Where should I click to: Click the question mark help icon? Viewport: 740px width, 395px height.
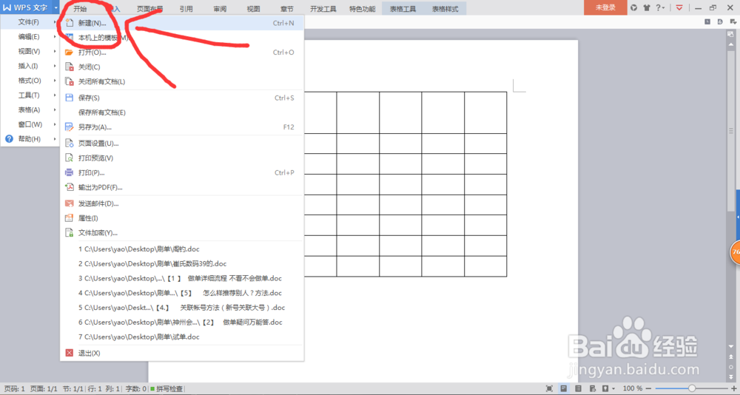[658, 7]
